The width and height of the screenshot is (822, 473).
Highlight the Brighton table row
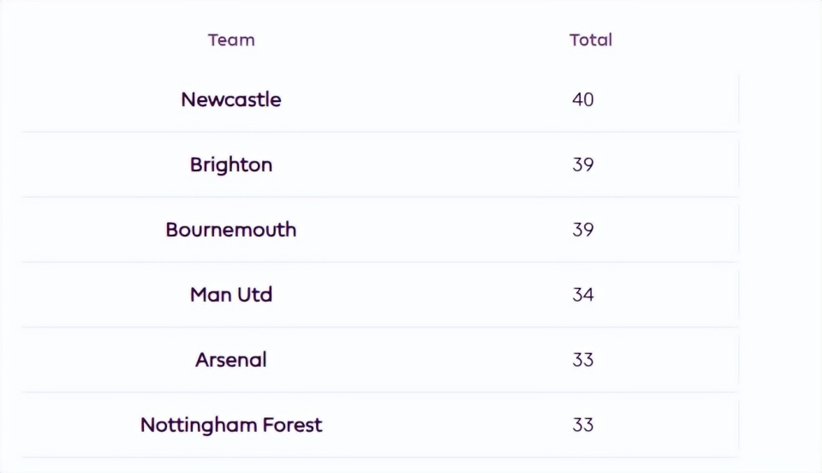[x=402, y=165]
